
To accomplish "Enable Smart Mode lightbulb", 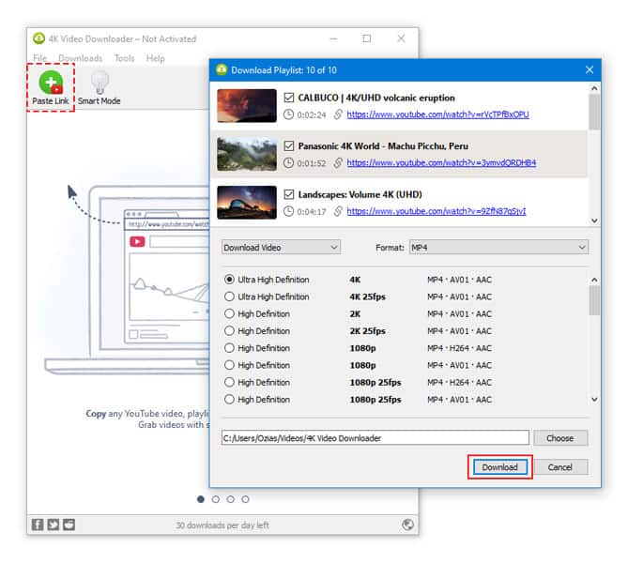I will tap(100, 87).
